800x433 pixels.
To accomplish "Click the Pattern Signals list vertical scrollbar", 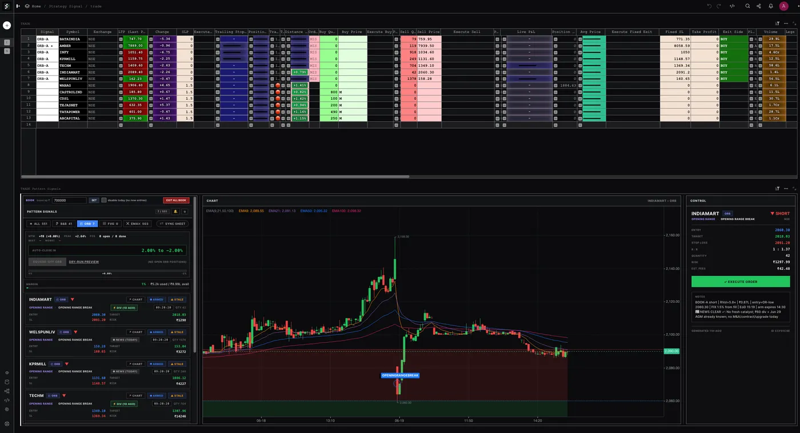I will tap(195, 274).
